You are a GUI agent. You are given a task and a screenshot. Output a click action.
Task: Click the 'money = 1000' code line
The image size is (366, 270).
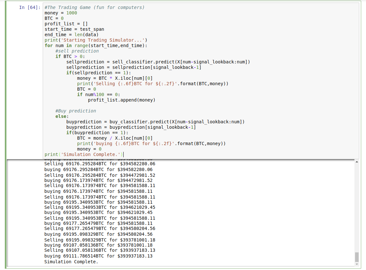61,13
